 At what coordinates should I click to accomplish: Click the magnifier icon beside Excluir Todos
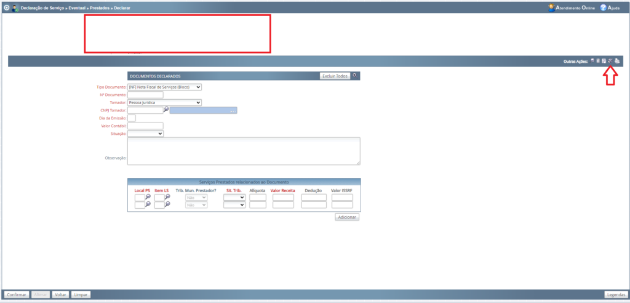355,75
